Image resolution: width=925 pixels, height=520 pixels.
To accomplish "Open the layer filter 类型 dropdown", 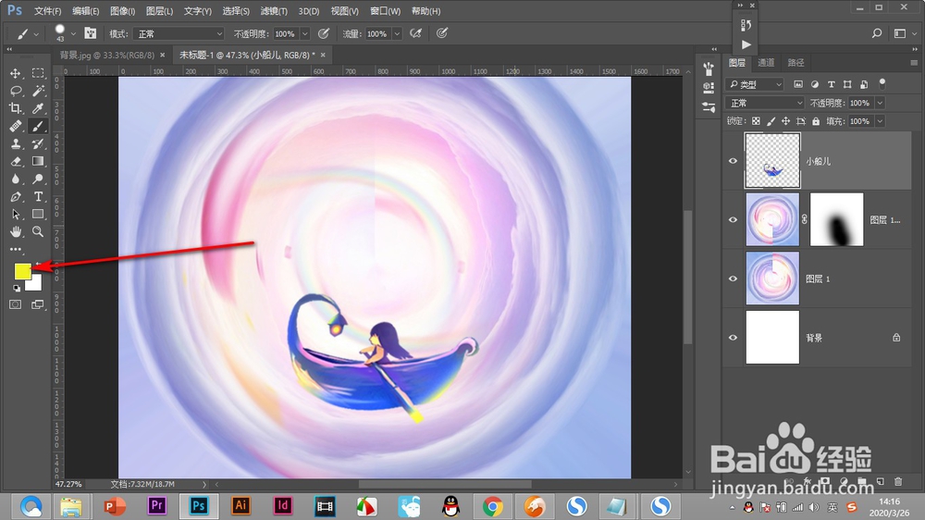I will 755,84.
